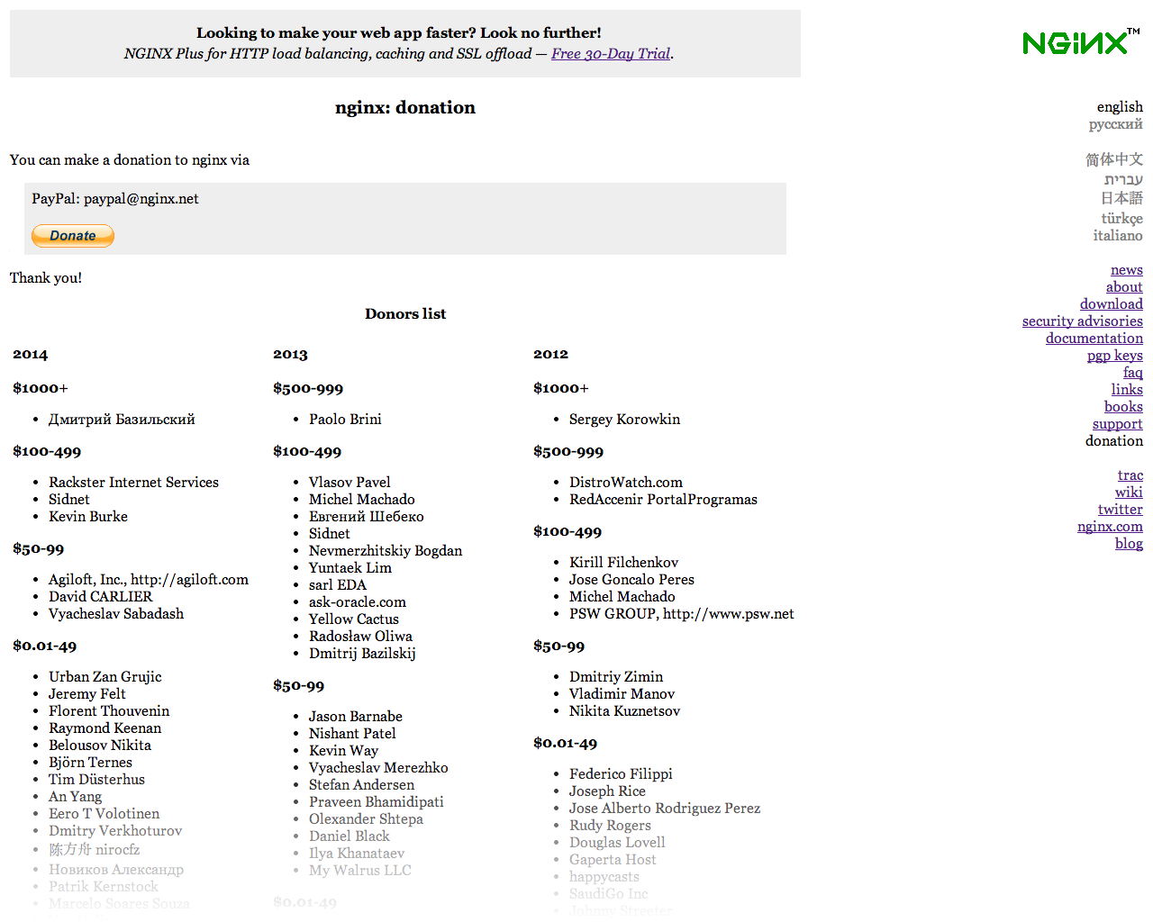
Task: Click donor Paolo Brini
Action: coord(345,420)
